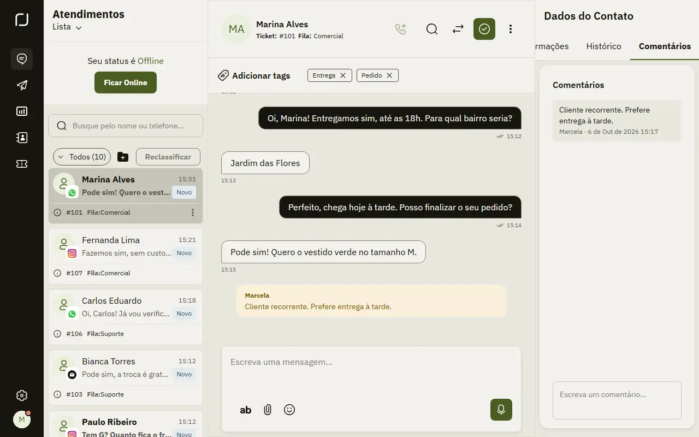This screenshot has height=437, width=699.
Task: Open Fernanda Lima's conversation
Action: pos(126,257)
